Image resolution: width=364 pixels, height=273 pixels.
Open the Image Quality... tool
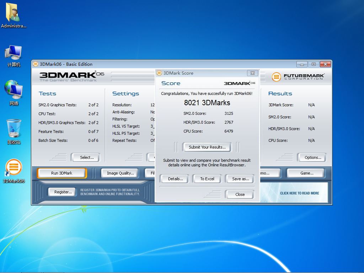point(120,173)
